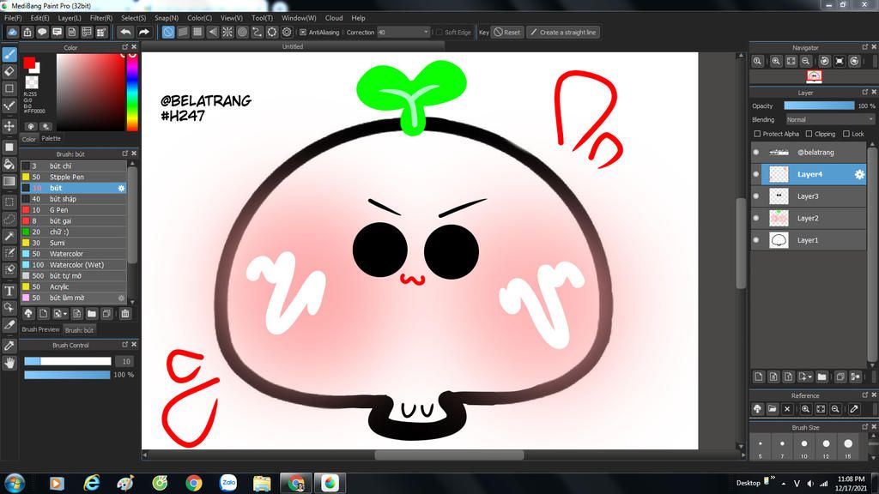Hide Layer1 using its visibility dot
Viewport: 879px width, 494px height.
[756, 240]
